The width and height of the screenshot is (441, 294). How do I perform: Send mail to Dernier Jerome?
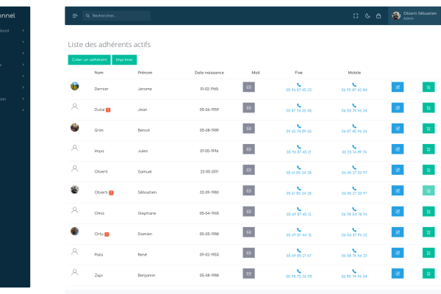pos(248,87)
